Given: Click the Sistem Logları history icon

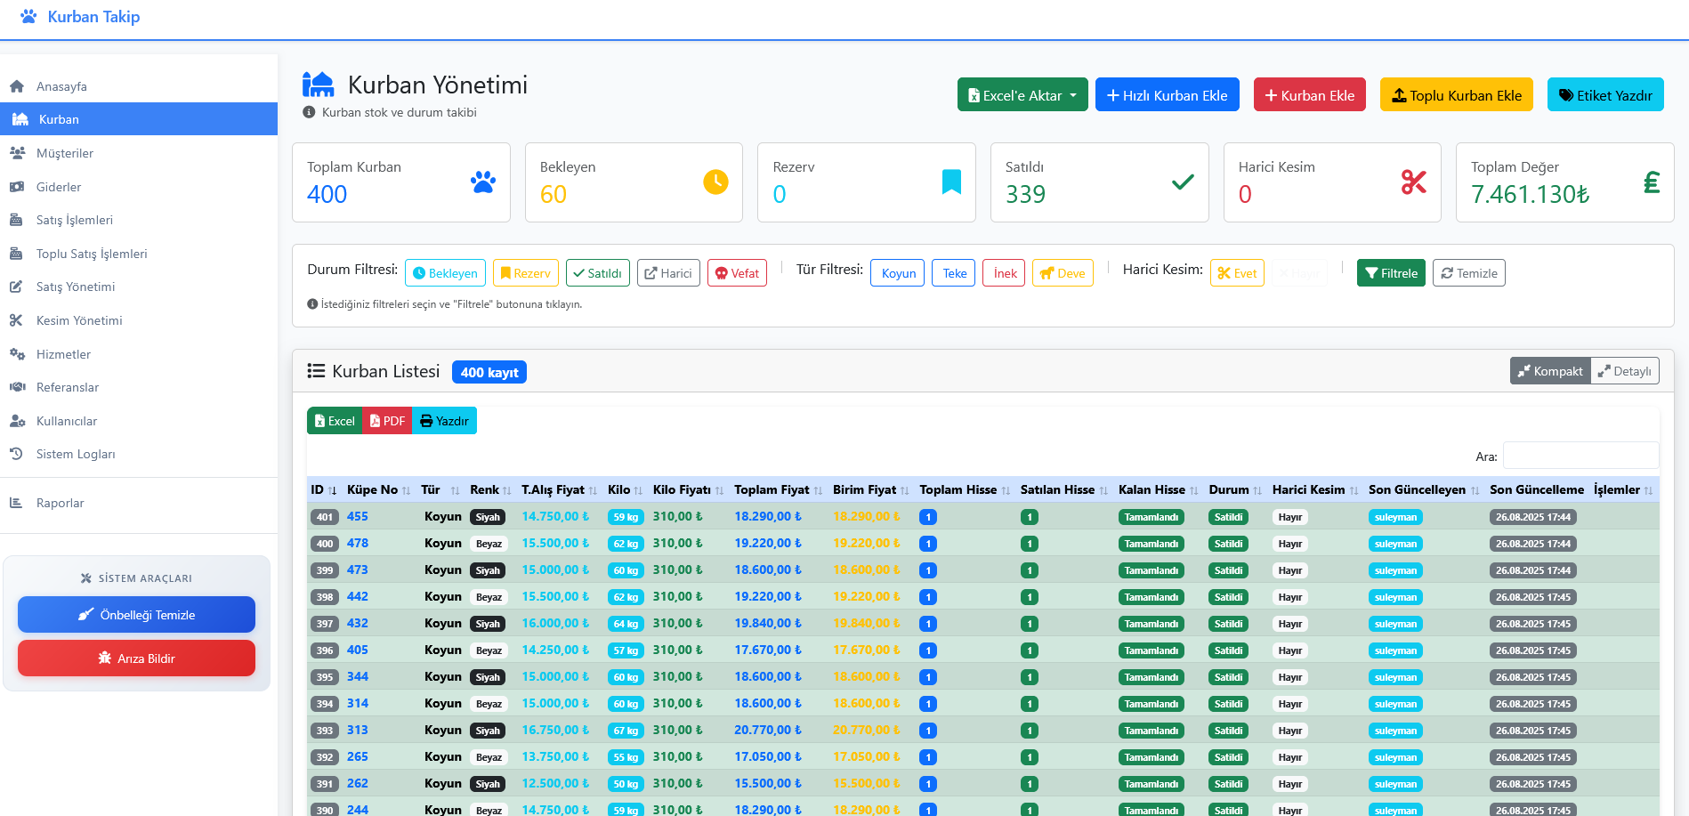Looking at the screenshot, I should [16, 454].
